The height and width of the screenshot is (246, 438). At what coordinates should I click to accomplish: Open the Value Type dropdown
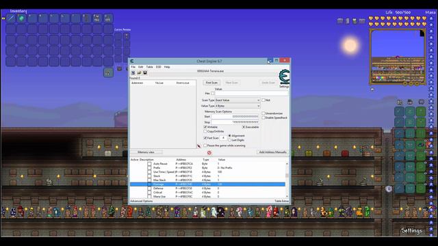point(237,106)
